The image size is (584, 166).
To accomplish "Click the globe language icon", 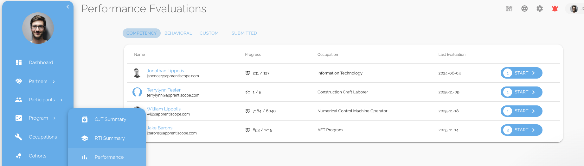I will [x=524, y=9].
